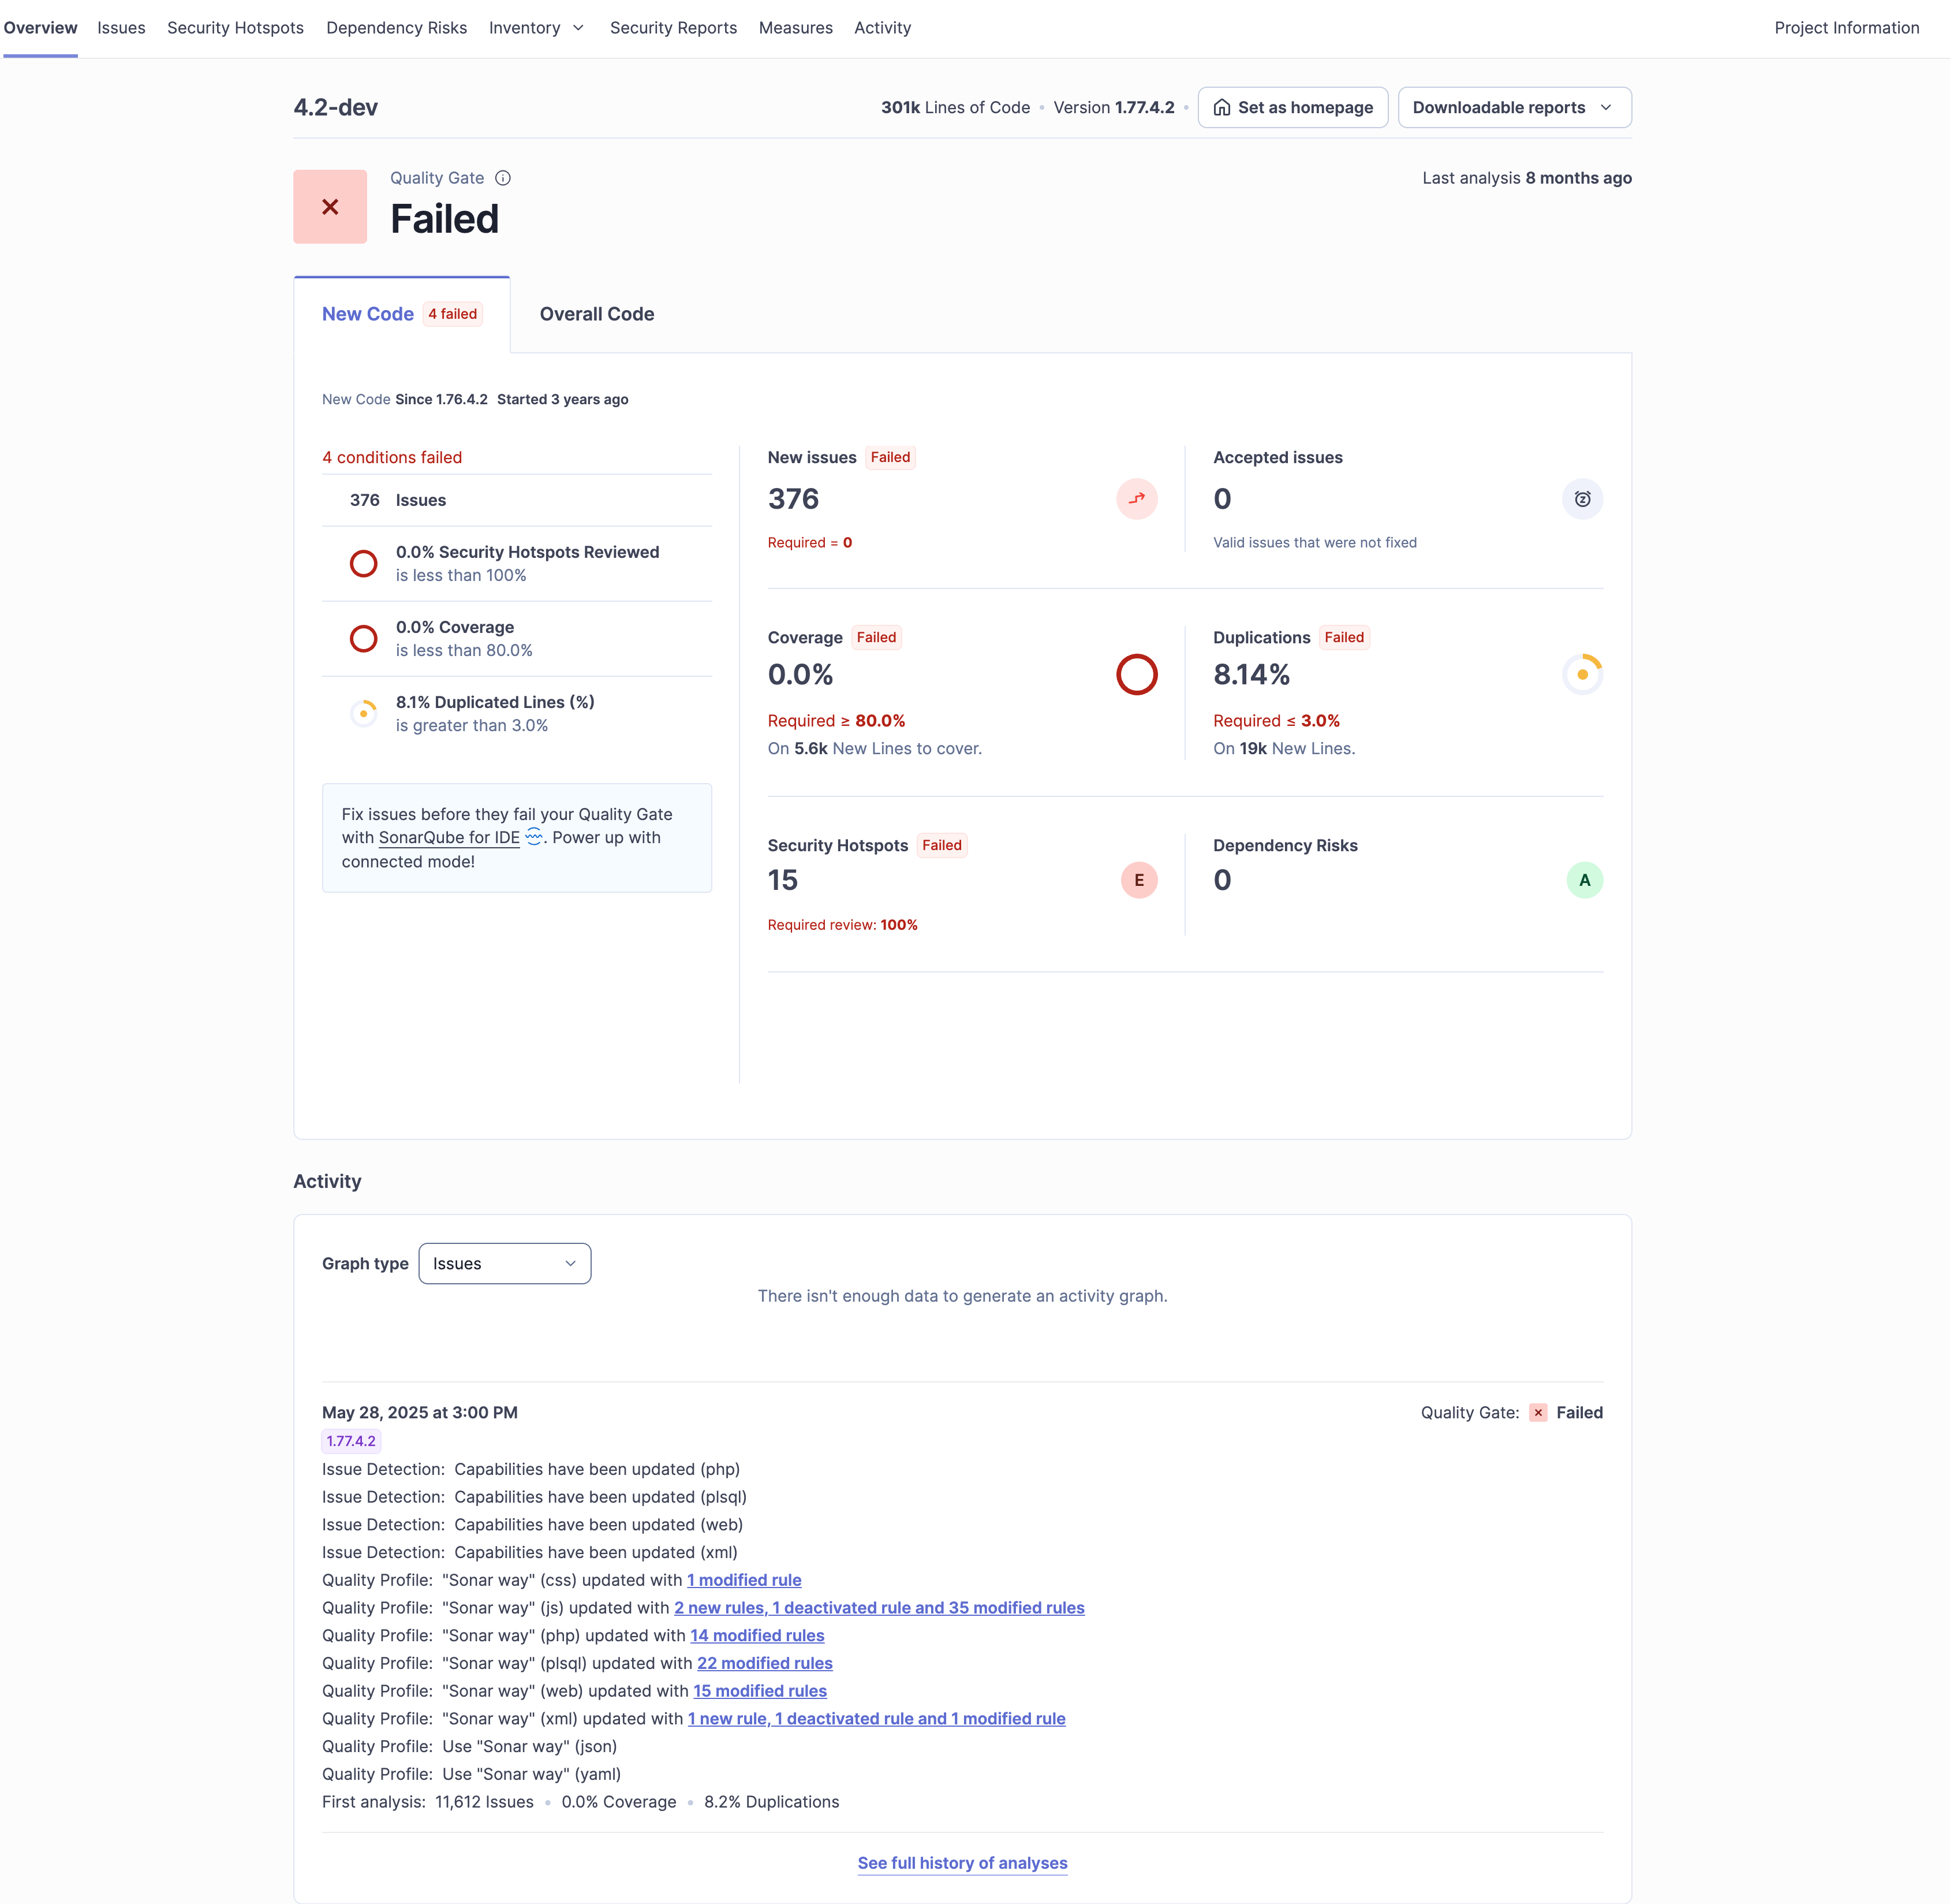
Task: Click the home icon in Set as homepage
Action: tap(1221, 108)
